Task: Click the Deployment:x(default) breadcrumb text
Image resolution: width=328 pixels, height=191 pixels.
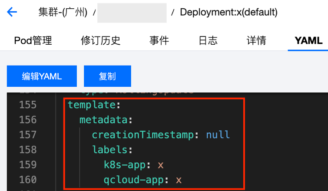Action: (x=229, y=12)
